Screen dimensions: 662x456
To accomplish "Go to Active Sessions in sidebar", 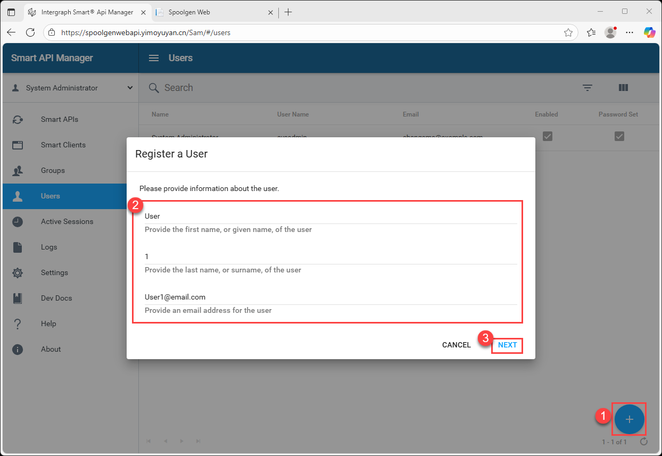I will [x=67, y=221].
